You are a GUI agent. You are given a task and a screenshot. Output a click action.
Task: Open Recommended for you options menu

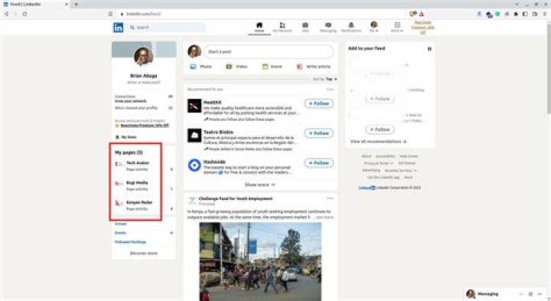(330, 90)
